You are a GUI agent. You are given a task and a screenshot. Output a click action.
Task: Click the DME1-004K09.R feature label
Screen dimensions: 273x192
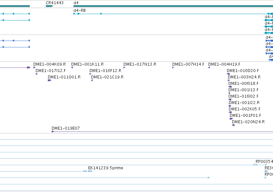point(50,64)
